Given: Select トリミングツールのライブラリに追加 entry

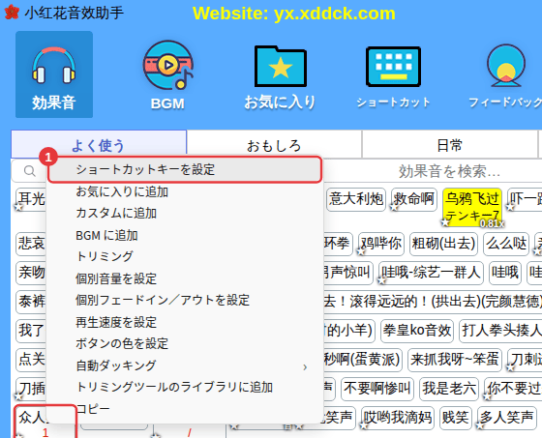Looking at the screenshot, I should point(185,387).
